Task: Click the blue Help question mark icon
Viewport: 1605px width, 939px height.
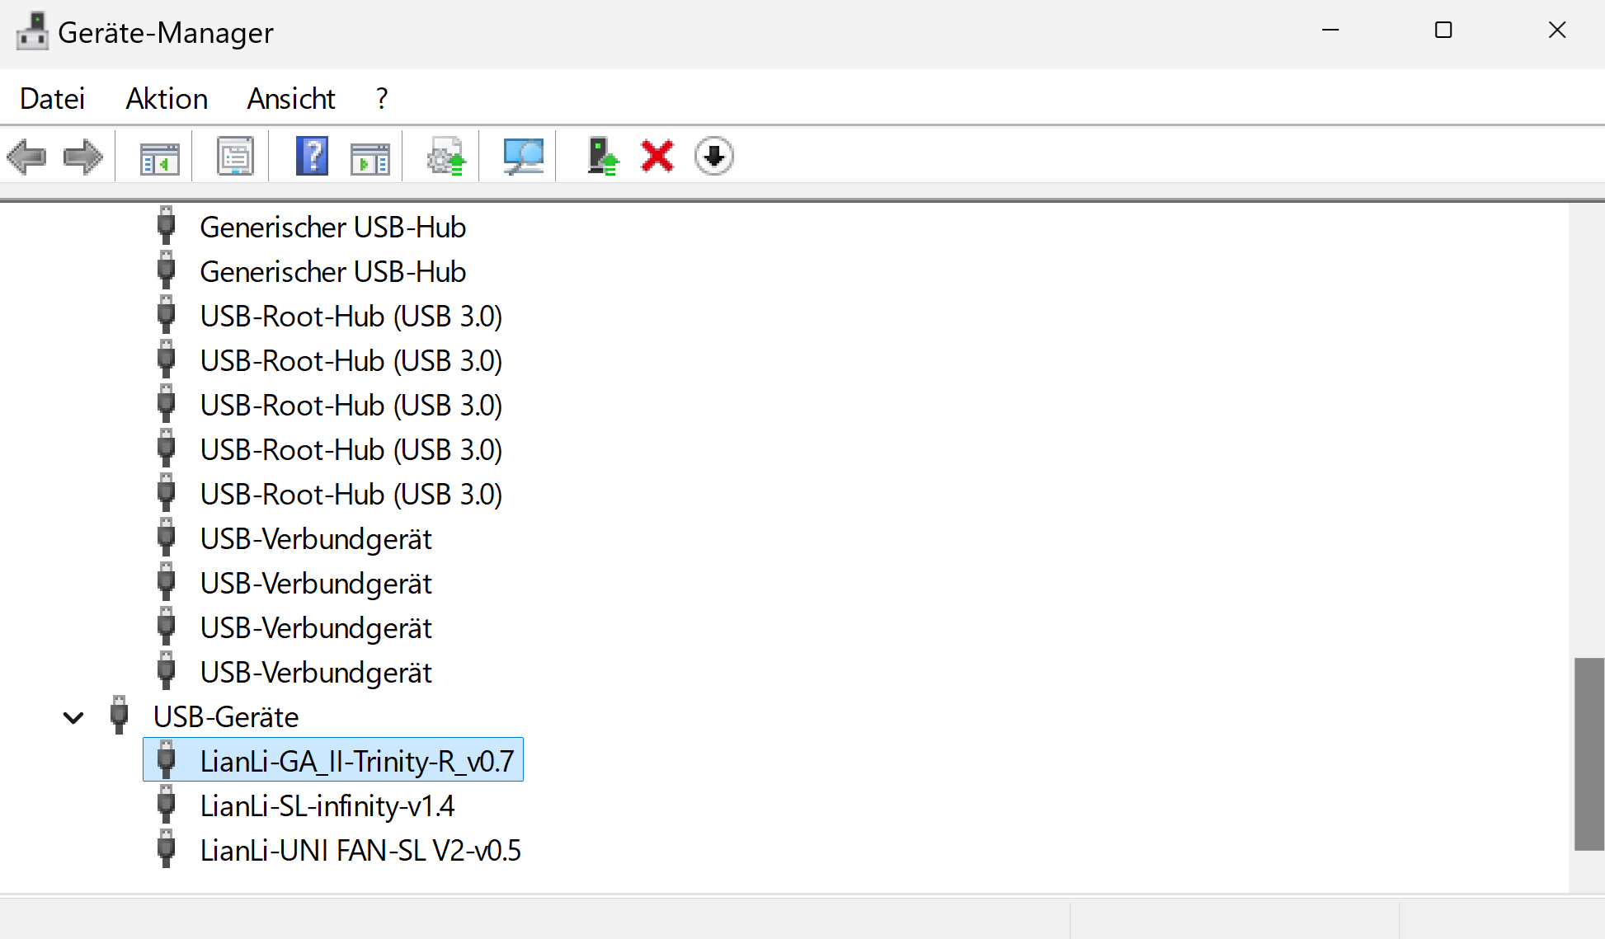Action: [x=312, y=157]
